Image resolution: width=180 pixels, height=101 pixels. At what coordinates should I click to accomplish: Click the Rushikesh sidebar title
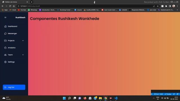click(21, 17)
